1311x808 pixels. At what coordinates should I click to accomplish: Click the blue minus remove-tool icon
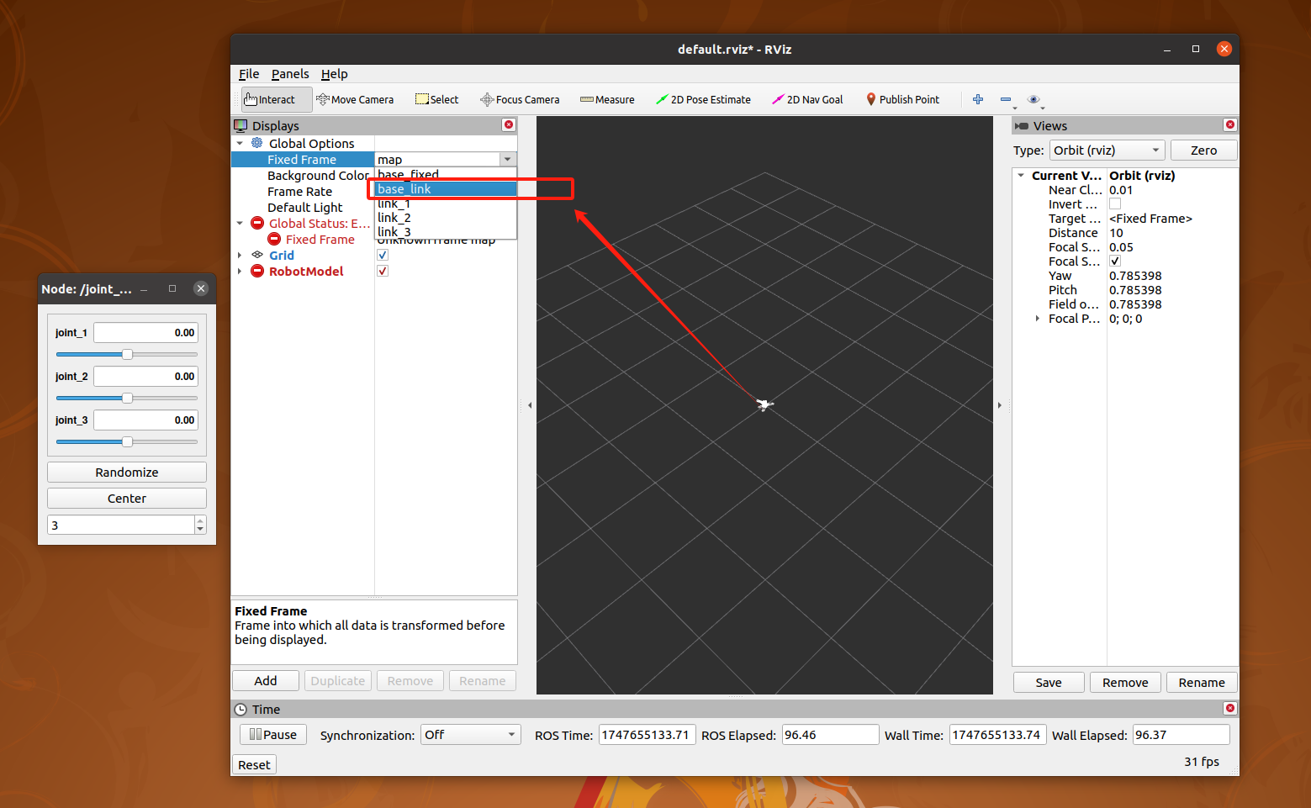coord(1006,99)
